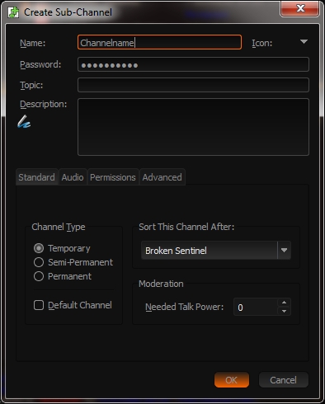
Task: Click into the Description text area
Action: coord(193,127)
